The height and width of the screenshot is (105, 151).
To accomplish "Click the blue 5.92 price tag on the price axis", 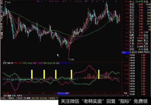I will click(125, 53).
